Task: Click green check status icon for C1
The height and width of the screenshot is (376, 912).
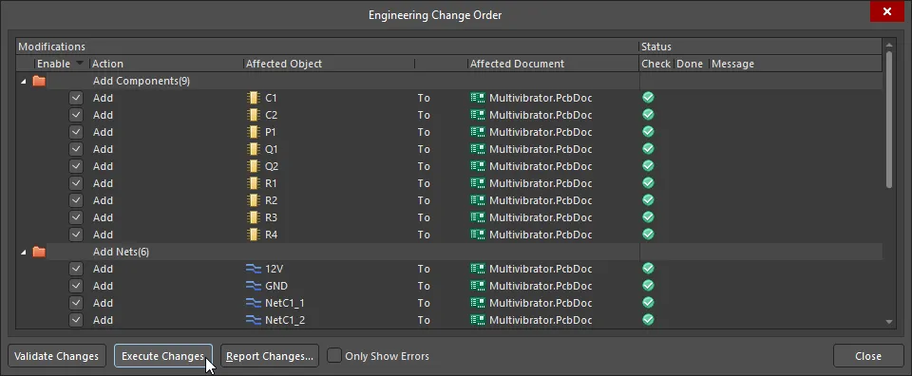Action: click(x=648, y=97)
